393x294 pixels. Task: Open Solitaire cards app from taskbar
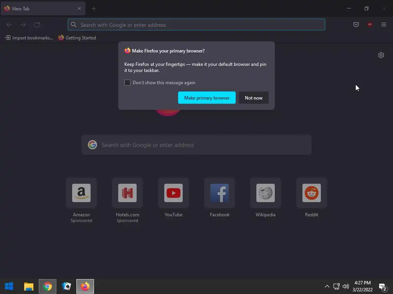(x=66, y=286)
